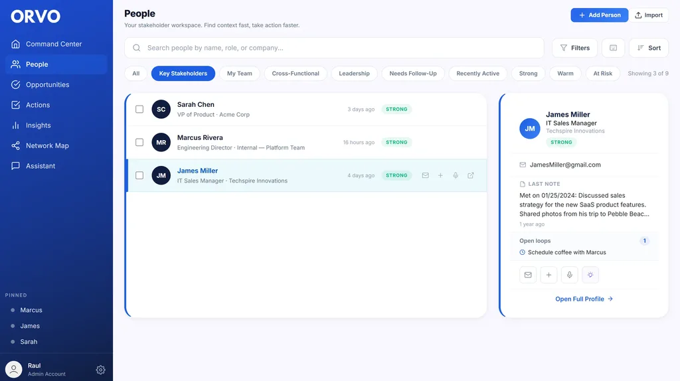Open Sarah Chen's name in list
Viewport: 680px width, 381px height.
coord(196,104)
